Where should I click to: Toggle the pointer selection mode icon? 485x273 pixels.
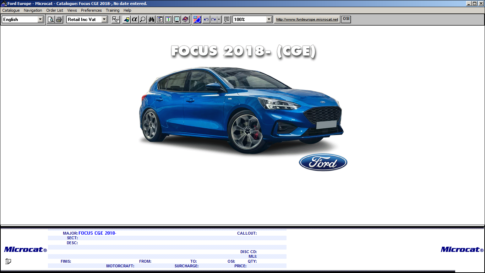[x=115, y=19]
